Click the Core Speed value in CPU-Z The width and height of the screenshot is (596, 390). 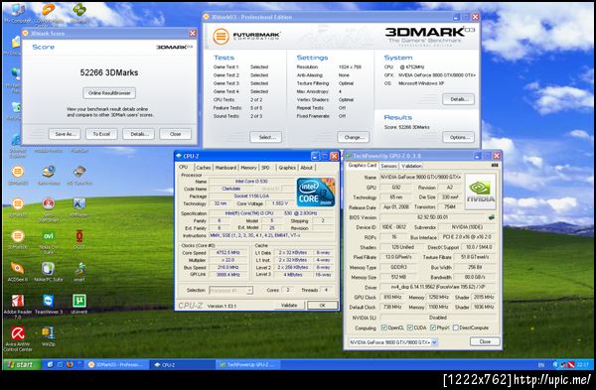[227, 252]
